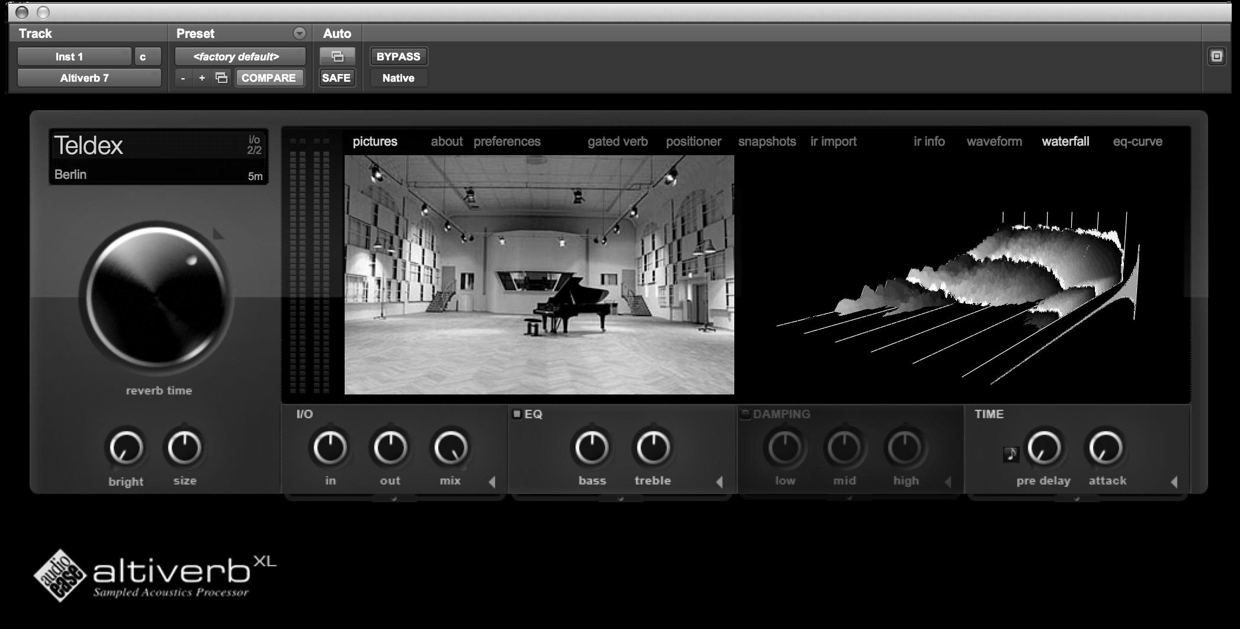This screenshot has height=629, width=1240.
Task: Click the minus previous preset button
Action: point(184,78)
